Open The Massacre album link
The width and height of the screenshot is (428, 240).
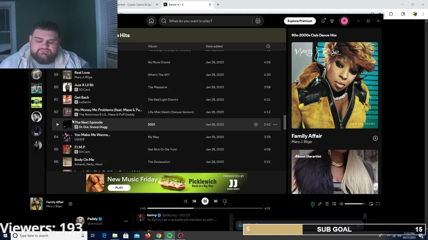[157, 87]
